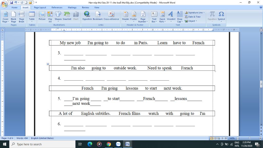Open the Home ribbon tab
This screenshot has width=263, height=148.
[14, 7]
